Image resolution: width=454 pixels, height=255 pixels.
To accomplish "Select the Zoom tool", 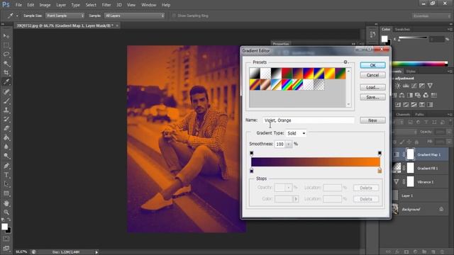I will (6, 212).
